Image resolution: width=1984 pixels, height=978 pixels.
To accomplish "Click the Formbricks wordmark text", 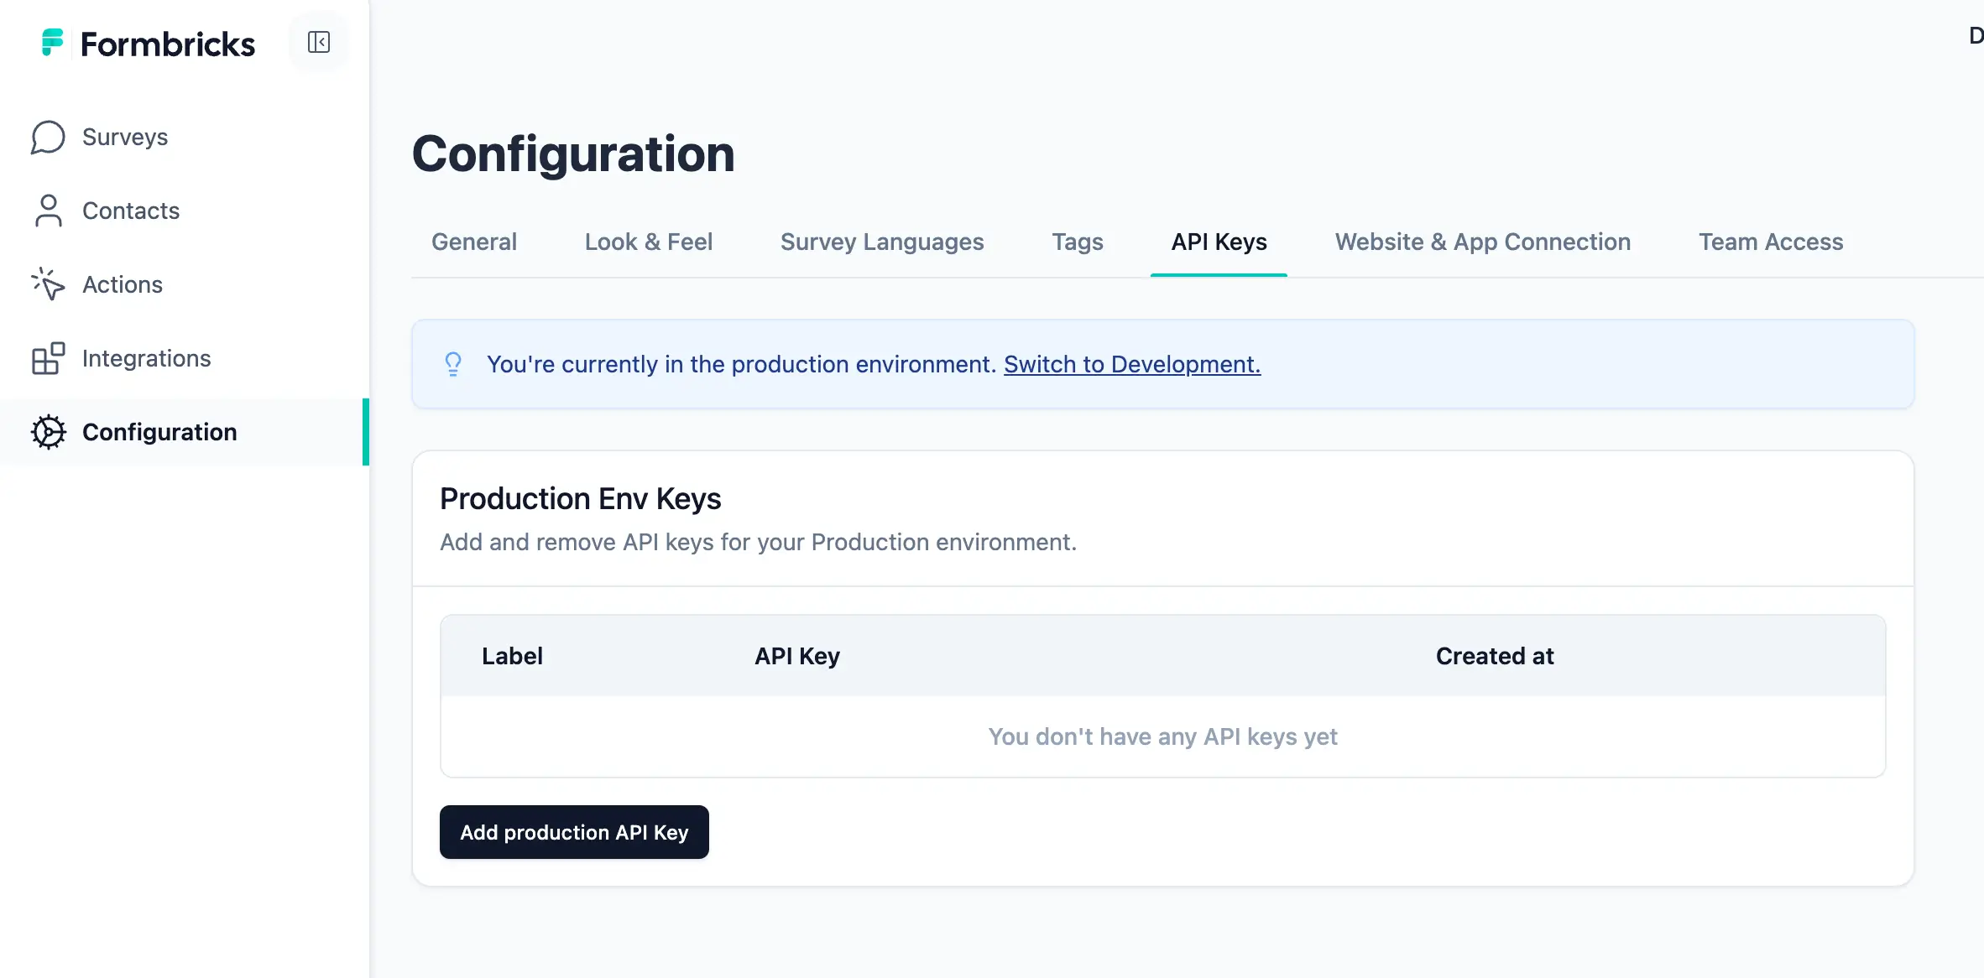I will click(167, 44).
